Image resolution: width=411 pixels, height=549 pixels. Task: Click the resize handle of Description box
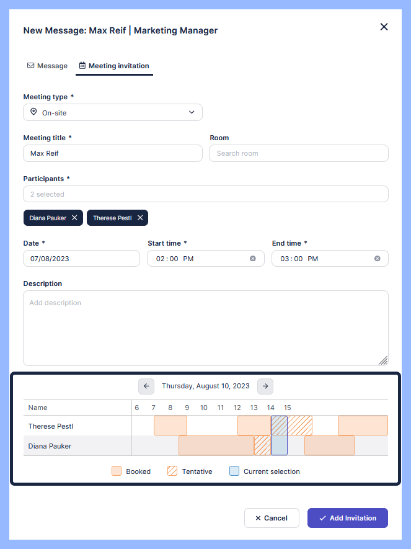[383, 360]
